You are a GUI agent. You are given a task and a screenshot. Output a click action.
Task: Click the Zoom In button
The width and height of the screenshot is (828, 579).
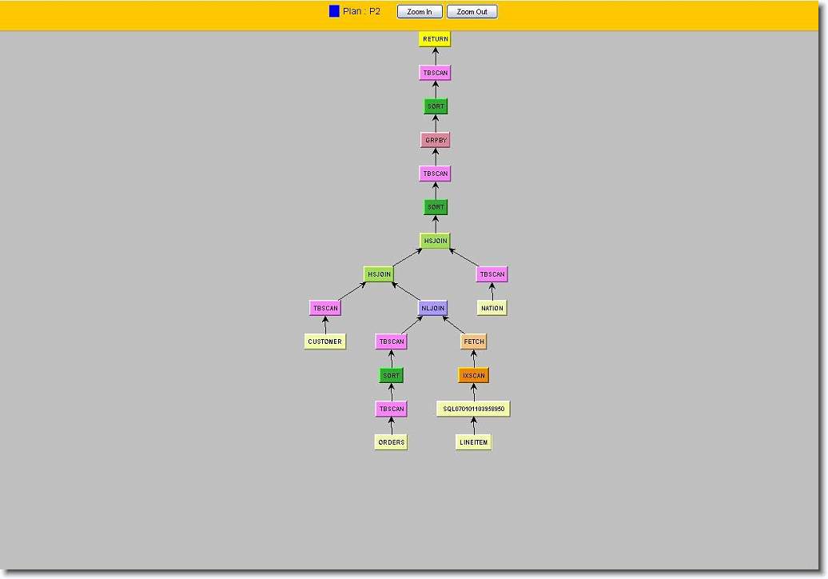(419, 12)
